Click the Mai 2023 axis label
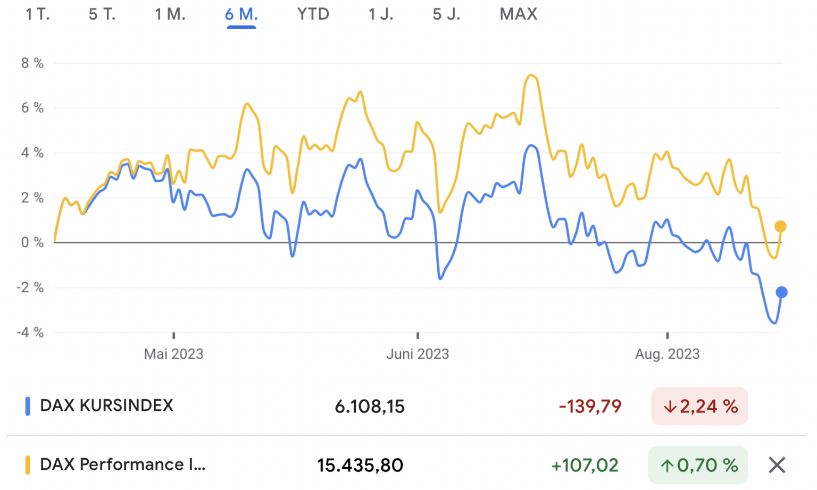This screenshot has width=817, height=490. coord(174,353)
